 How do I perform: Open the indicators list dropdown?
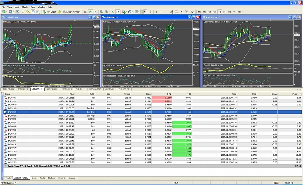tap(124, 12)
